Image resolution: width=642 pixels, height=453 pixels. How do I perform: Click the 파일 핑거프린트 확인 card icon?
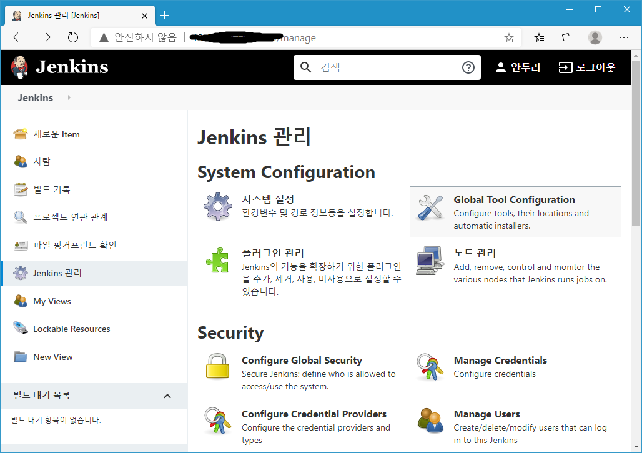(21, 245)
